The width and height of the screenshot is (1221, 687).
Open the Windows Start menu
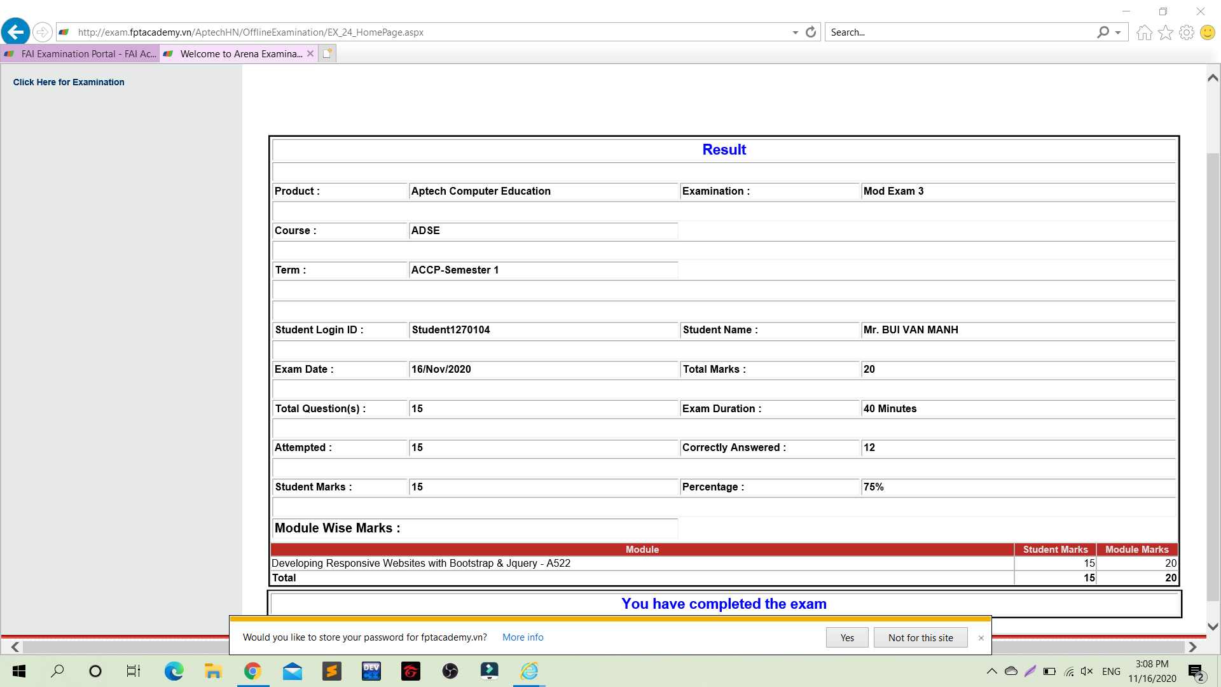click(x=19, y=671)
